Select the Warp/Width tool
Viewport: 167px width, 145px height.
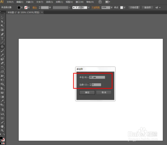click(2, 76)
